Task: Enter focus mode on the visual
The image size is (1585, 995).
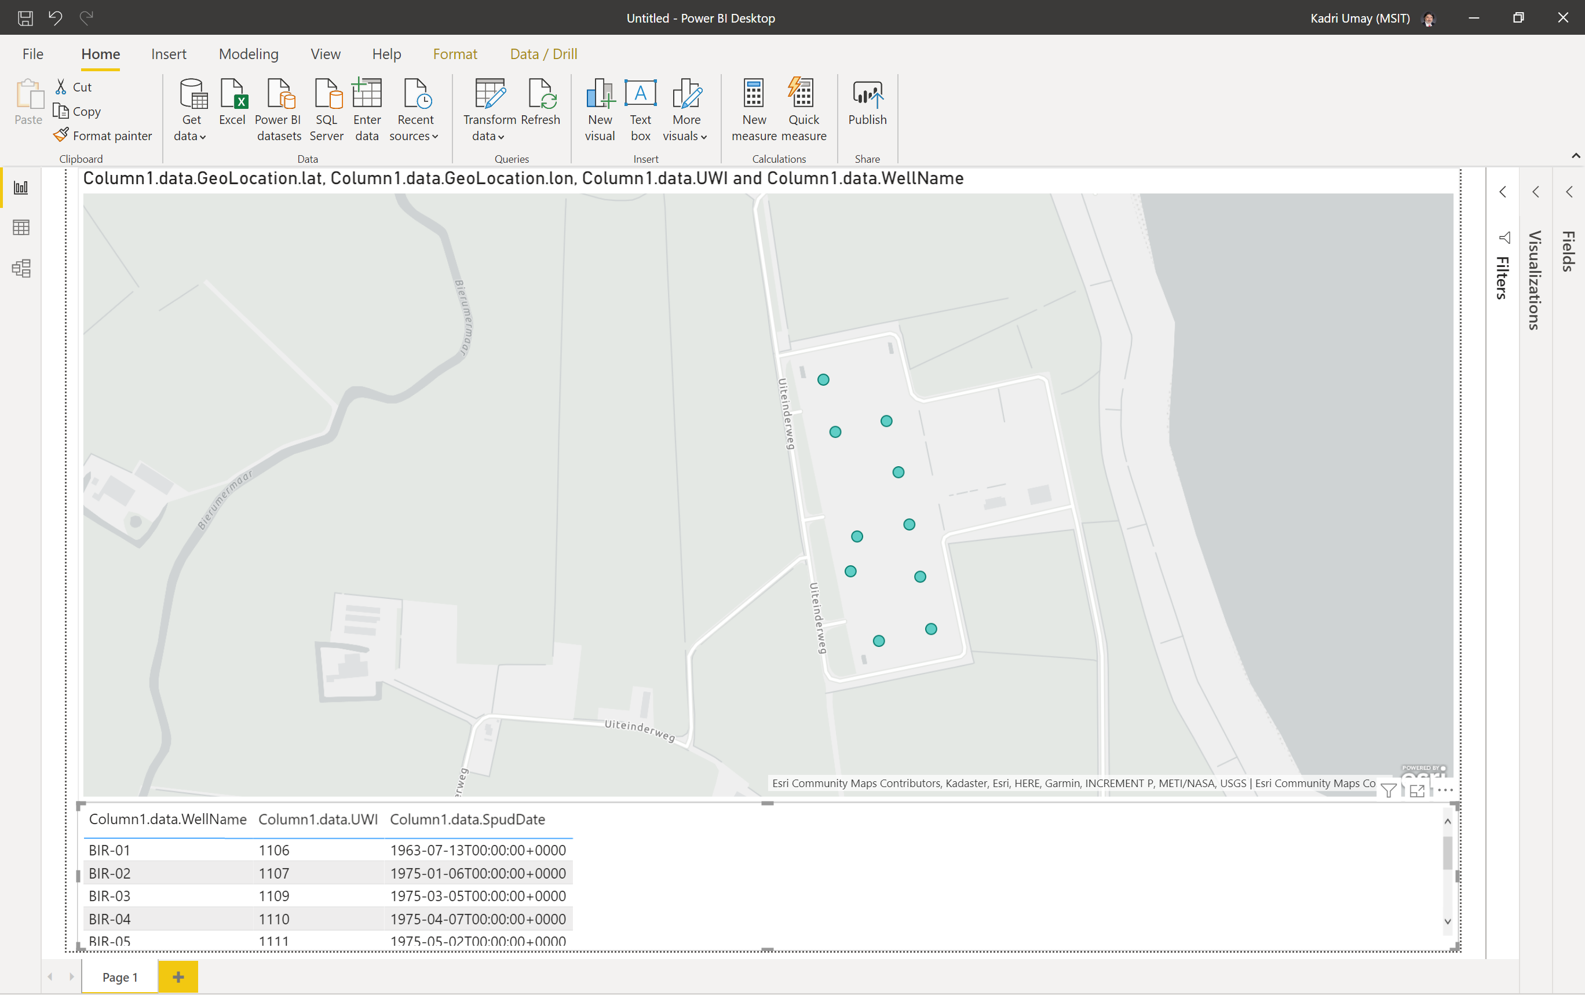Action: tap(1417, 791)
